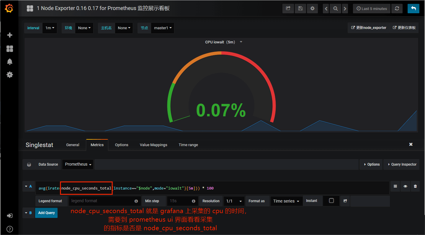425x235 pixels.
Task: Enable the Instant checkbox
Action: tap(331, 200)
